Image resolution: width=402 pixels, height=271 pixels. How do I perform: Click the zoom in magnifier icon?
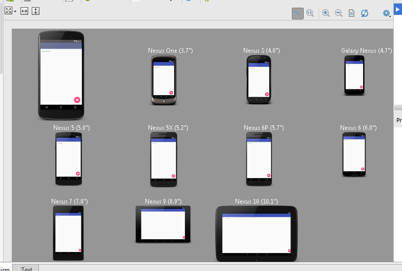326,13
